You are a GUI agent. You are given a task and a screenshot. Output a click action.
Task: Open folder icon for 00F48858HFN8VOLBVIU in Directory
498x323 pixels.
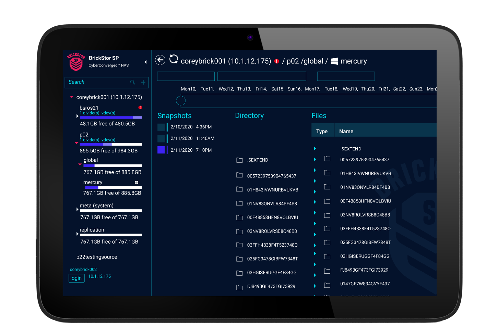[239, 218]
